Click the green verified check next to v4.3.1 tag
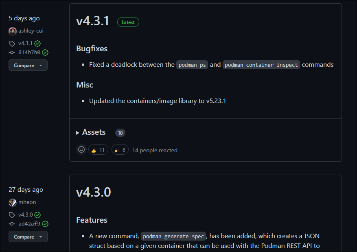 [x=37, y=43]
